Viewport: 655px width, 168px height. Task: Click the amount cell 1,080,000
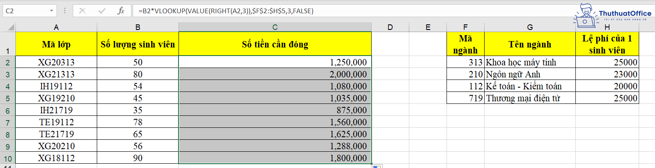point(275,86)
